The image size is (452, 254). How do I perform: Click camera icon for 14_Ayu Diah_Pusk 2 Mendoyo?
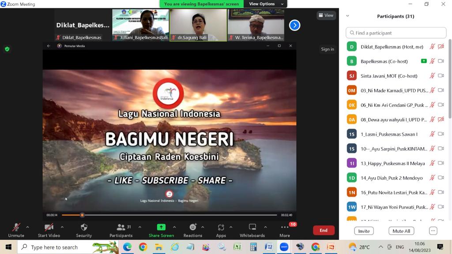point(441,178)
